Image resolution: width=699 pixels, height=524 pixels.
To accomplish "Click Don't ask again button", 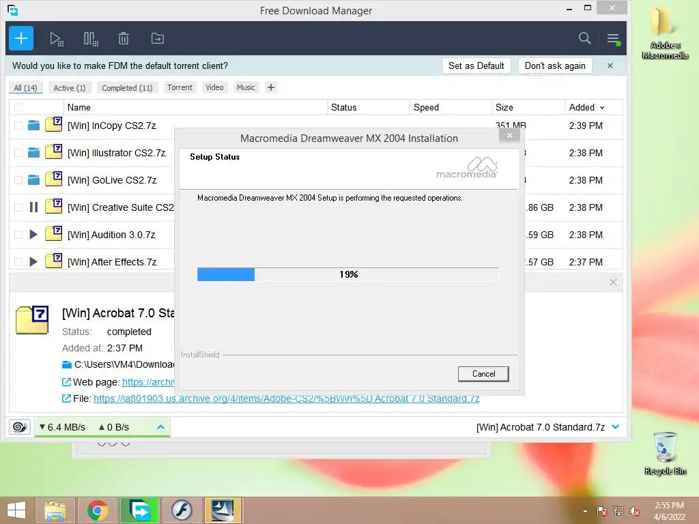I will click(555, 65).
